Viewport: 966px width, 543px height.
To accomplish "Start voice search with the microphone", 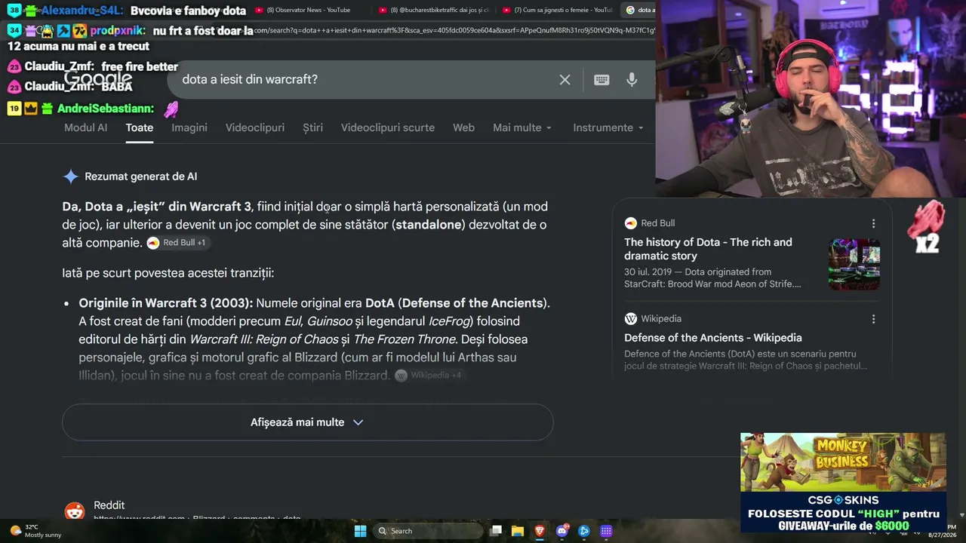I will pyautogui.click(x=632, y=80).
